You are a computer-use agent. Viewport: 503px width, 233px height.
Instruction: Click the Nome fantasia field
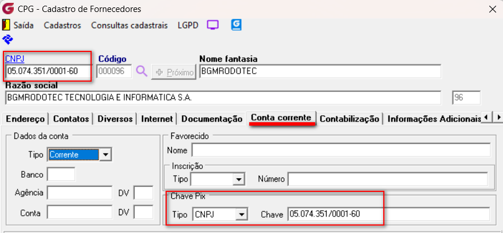point(320,71)
